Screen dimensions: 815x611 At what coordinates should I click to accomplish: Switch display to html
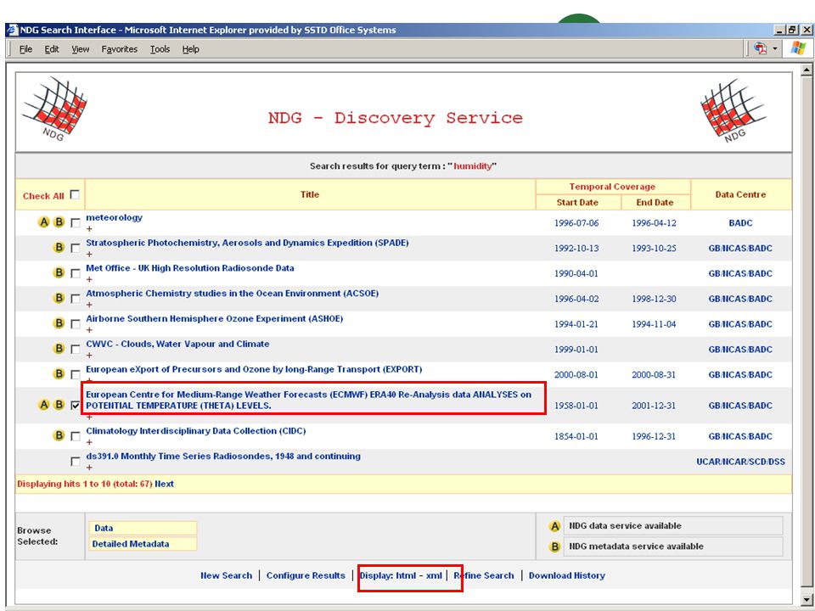(x=406, y=575)
